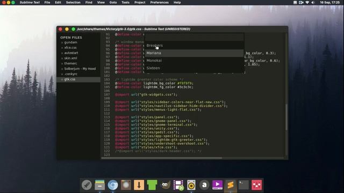The width and height of the screenshot is (344, 193).
Task: Click the url("gtk-widgets.css") import line
Action: (x=146, y=94)
